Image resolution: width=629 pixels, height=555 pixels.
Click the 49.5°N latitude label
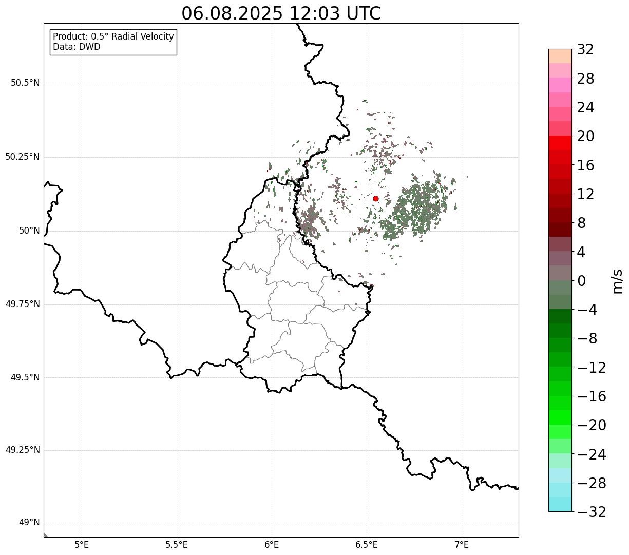click(25, 377)
